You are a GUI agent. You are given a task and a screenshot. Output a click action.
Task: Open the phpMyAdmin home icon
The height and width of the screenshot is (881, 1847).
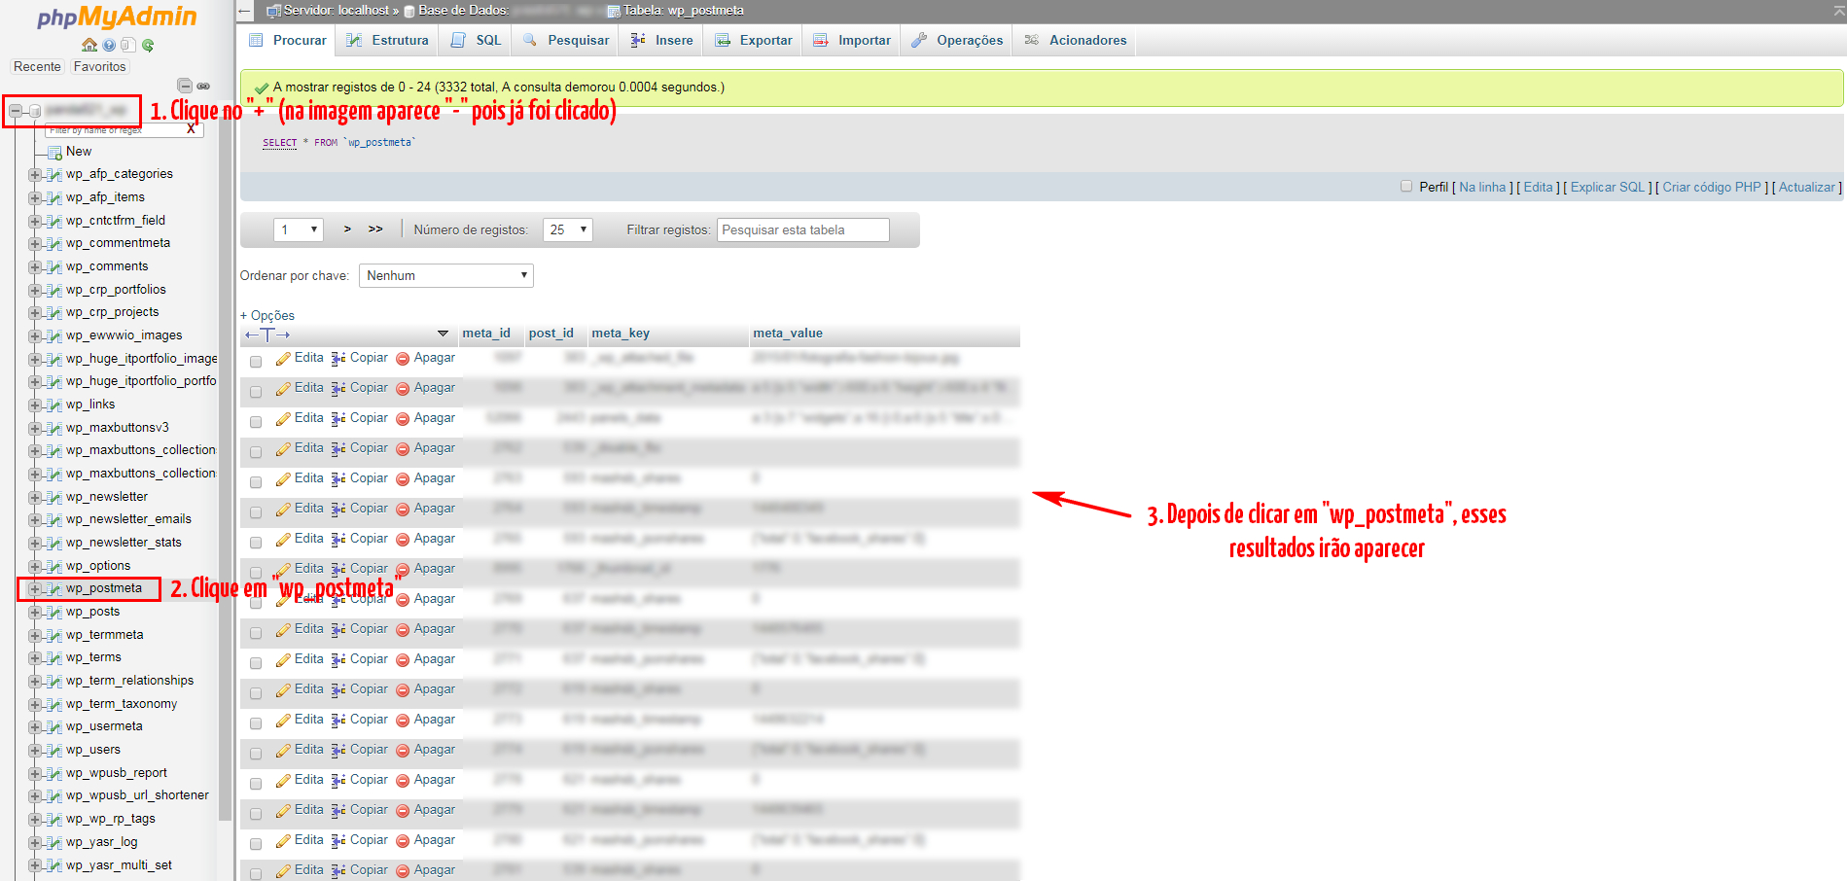point(89,45)
